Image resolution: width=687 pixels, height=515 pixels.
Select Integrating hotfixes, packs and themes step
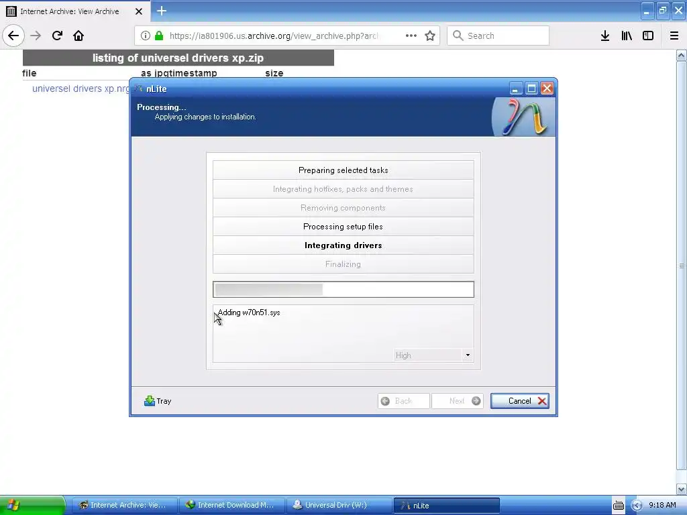point(343,188)
